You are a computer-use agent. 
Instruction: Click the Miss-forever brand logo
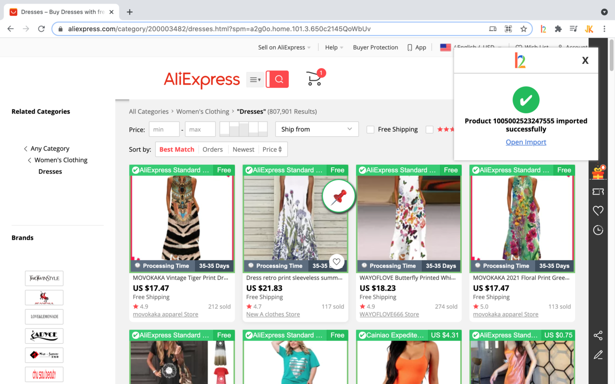(44, 355)
